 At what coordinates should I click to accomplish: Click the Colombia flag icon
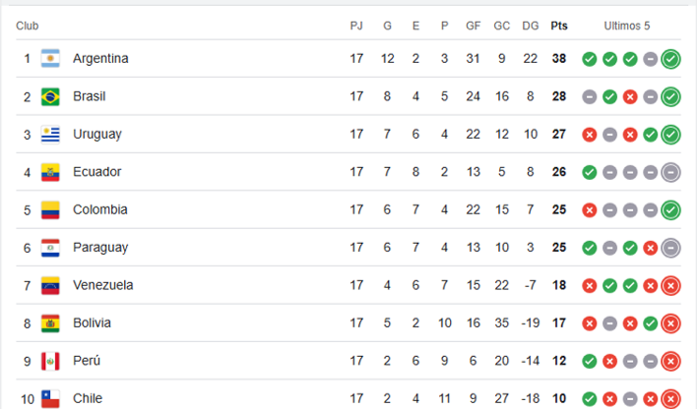(x=50, y=209)
